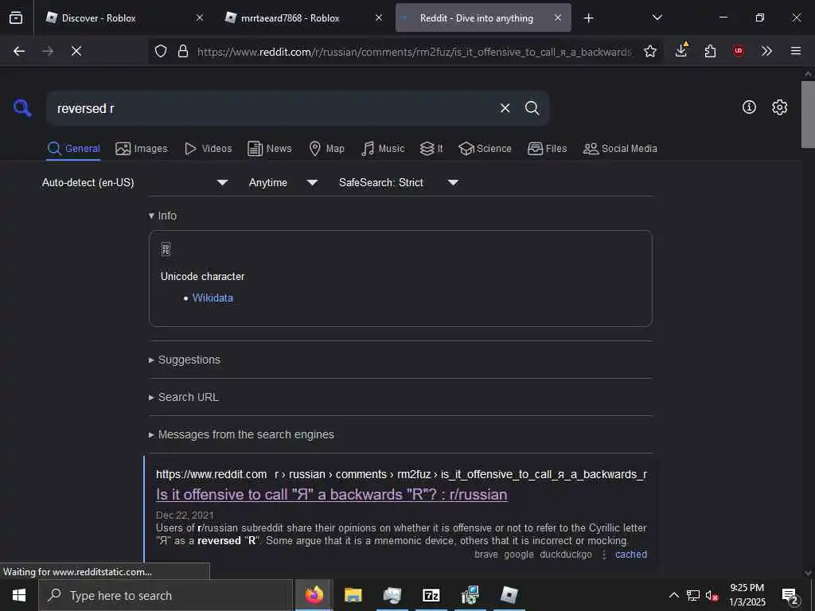This screenshot has height=611, width=815.
Task: Open the uBlock Origin extension
Action: coord(738,51)
